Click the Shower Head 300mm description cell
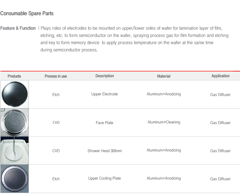This screenshot has width=240, height=194. (105, 151)
